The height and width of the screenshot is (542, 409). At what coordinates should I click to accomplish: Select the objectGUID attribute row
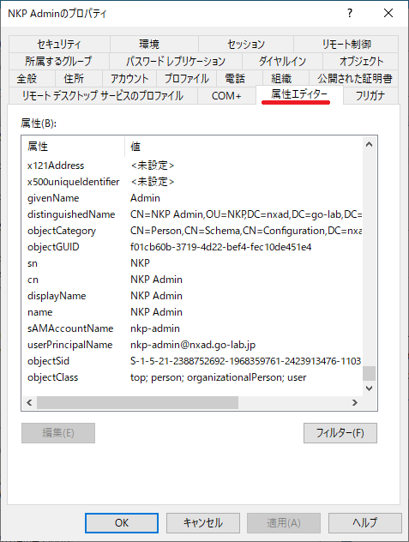click(x=193, y=247)
